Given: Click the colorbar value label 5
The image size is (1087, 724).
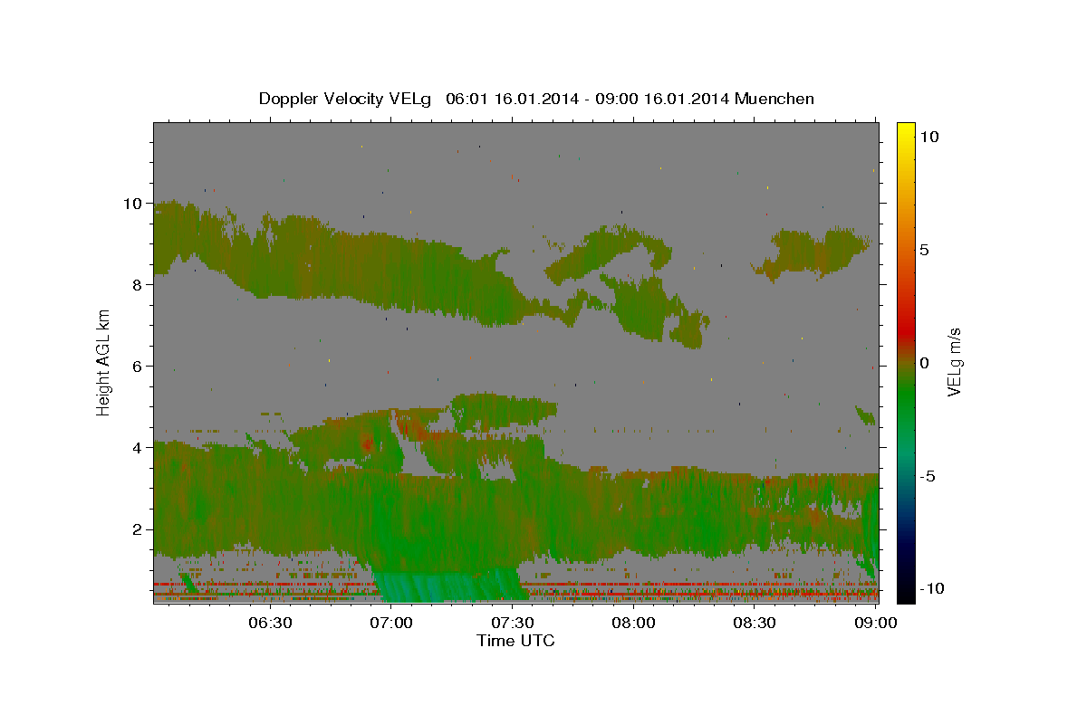Looking at the screenshot, I should [924, 250].
